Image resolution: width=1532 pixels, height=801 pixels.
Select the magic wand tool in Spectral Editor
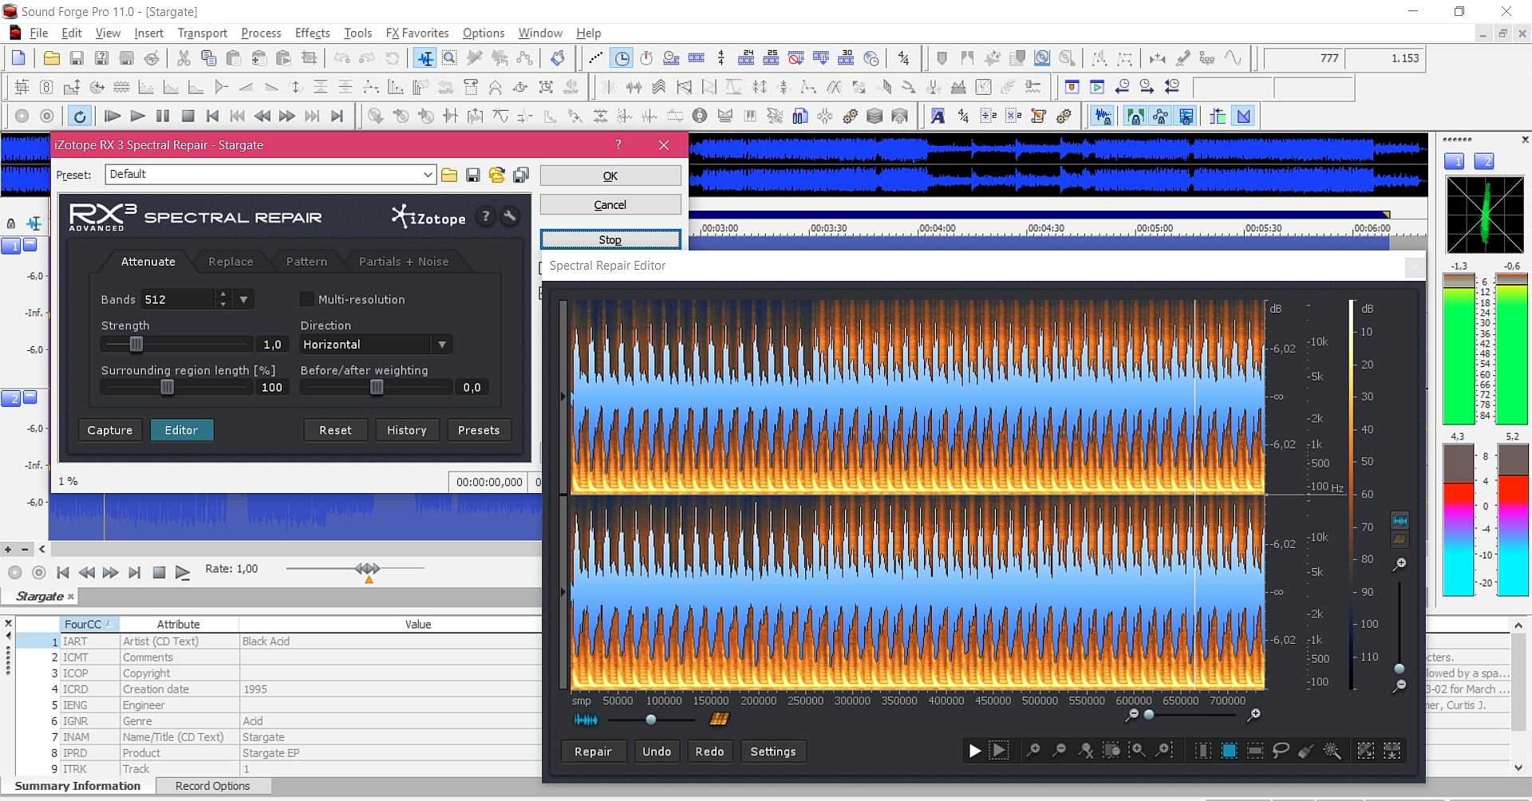pos(1332,751)
